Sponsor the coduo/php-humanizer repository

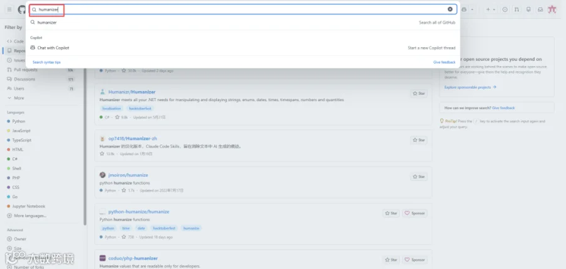415,260
